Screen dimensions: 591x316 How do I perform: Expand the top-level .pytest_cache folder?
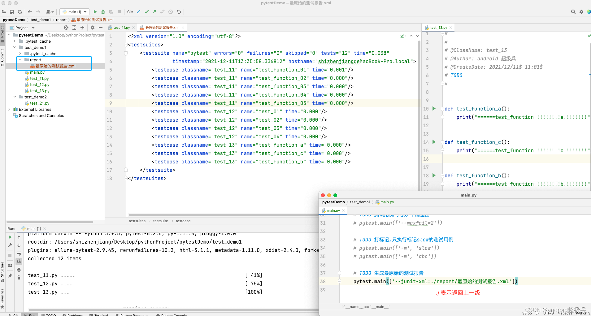pos(15,41)
